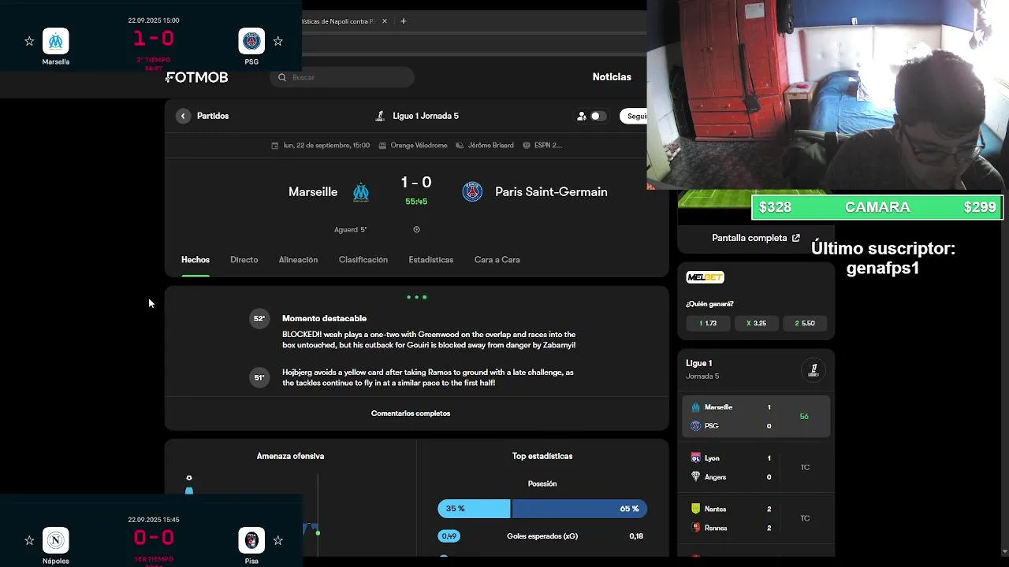Click the Seguir button
The width and height of the screenshot is (1009, 567).
click(x=634, y=116)
